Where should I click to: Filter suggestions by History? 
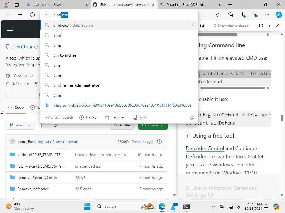pyautogui.click(x=88, y=117)
